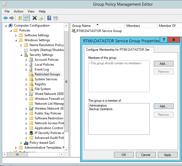Click the RT66\DATASTOR Service Group users icon
182x166 pixels.
coord(74,31)
